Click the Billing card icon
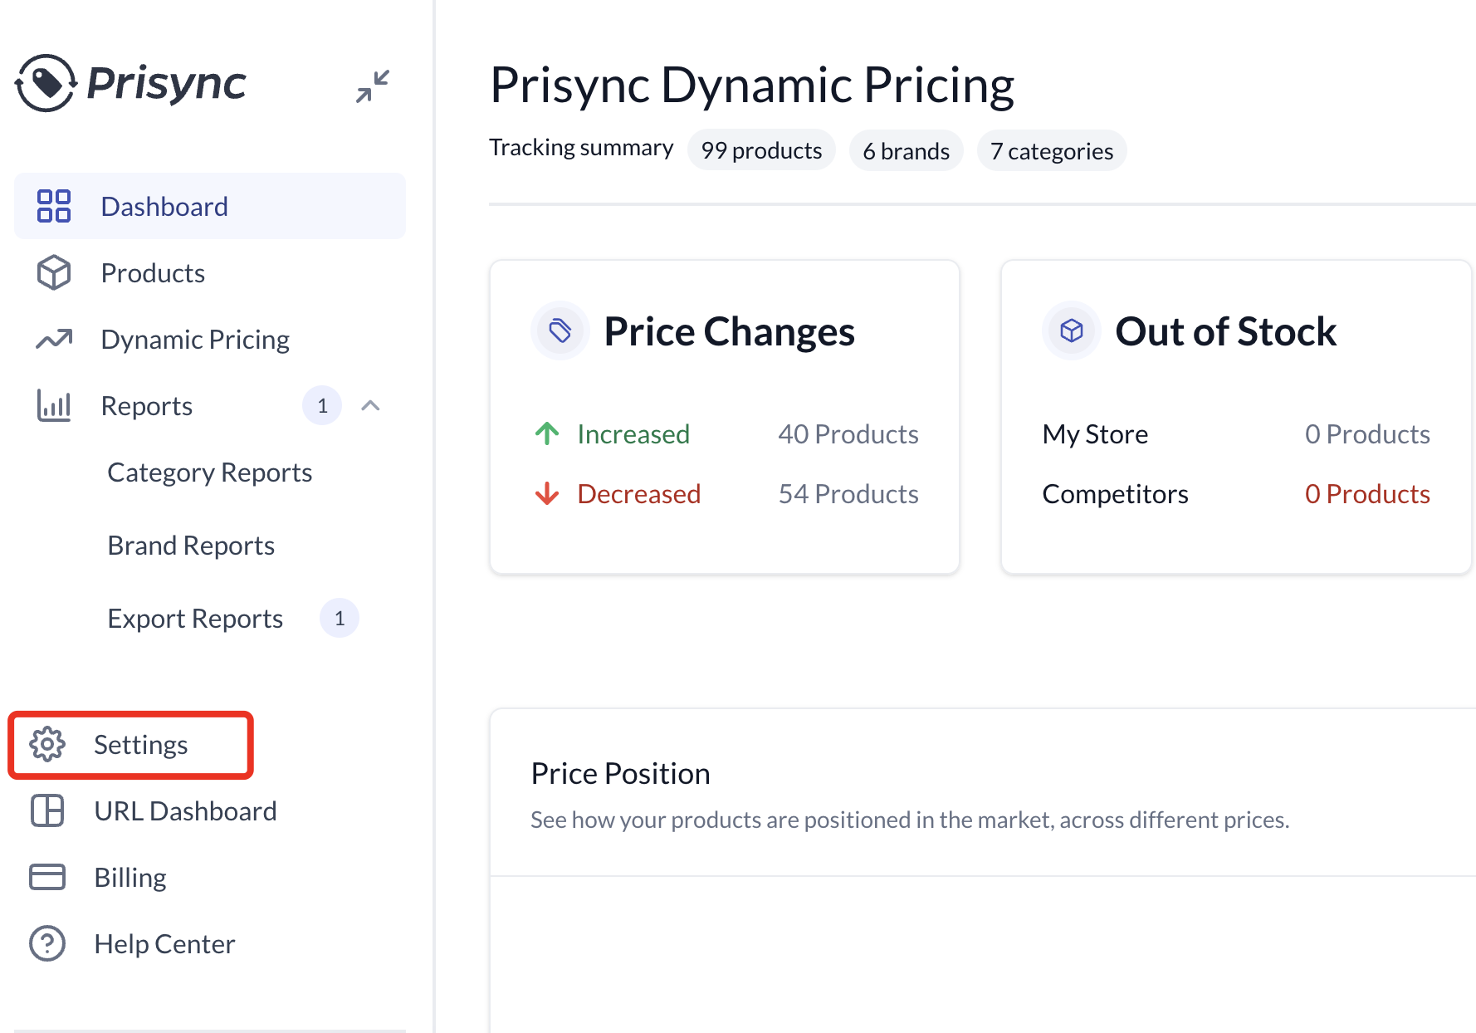Image resolution: width=1476 pixels, height=1033 pixels. pyautogui.click(x=47, y=877)
